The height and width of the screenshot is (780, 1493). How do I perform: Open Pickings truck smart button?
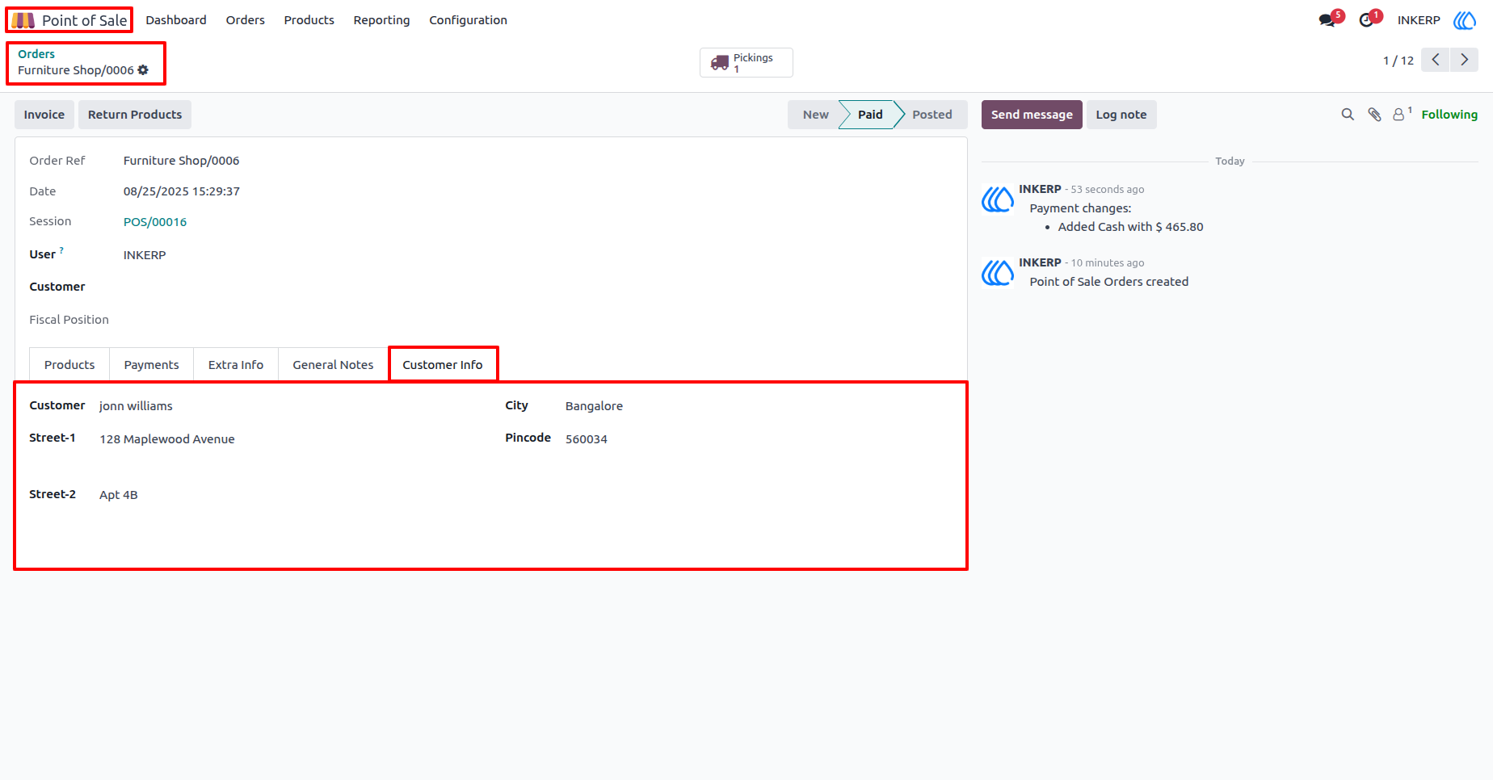746,62
